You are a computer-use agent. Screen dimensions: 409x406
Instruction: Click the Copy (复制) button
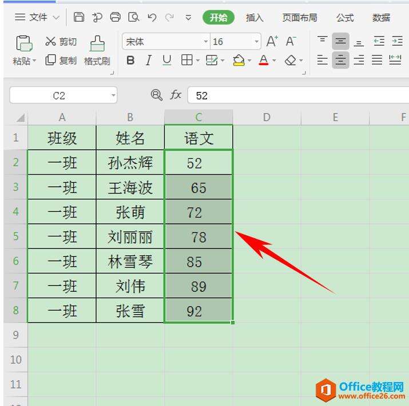(61, 60)
